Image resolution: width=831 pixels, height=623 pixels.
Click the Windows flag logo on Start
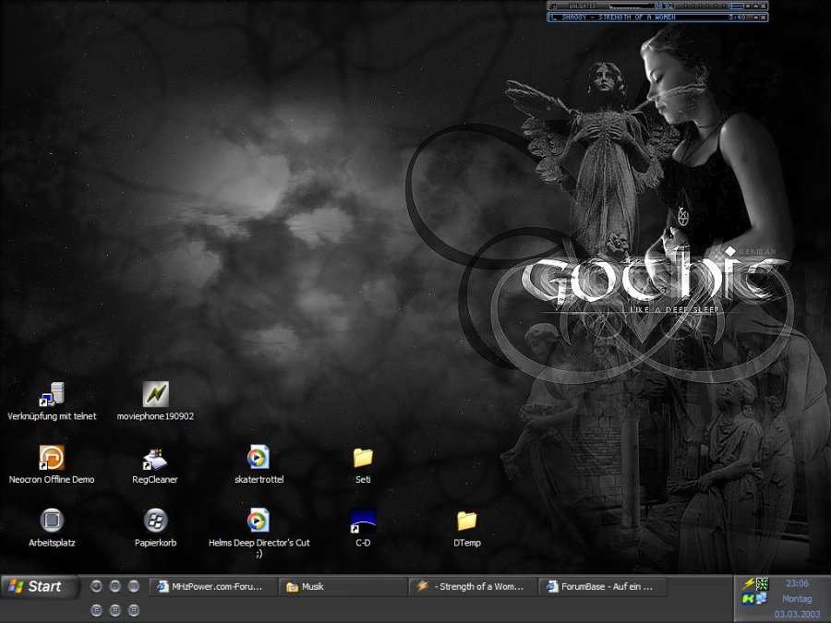click(x=16, y=586)
